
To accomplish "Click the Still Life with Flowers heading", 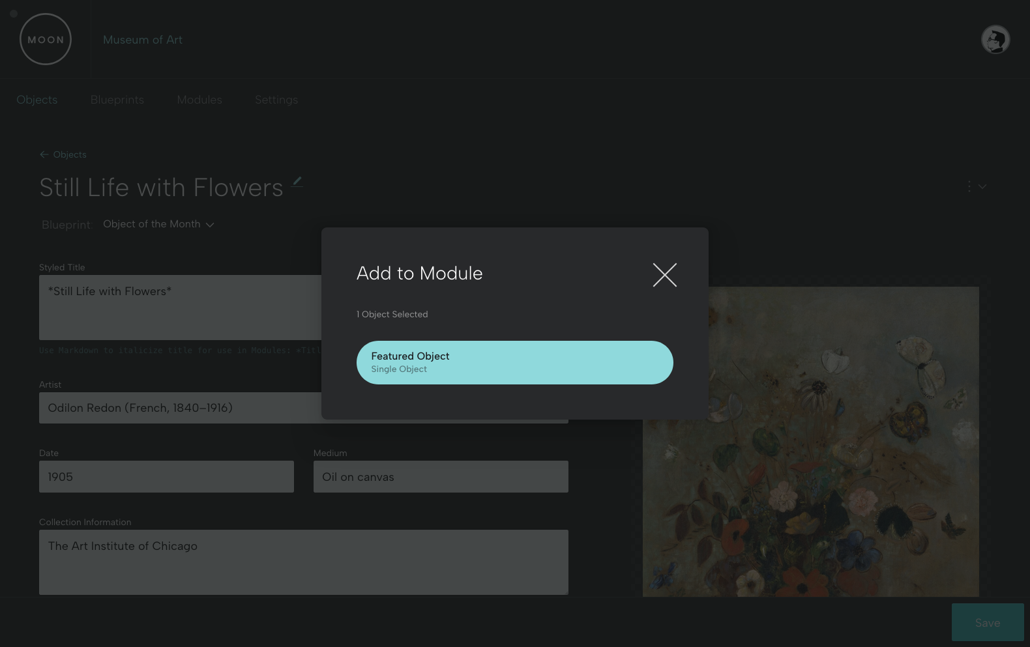I will (161, 188).
